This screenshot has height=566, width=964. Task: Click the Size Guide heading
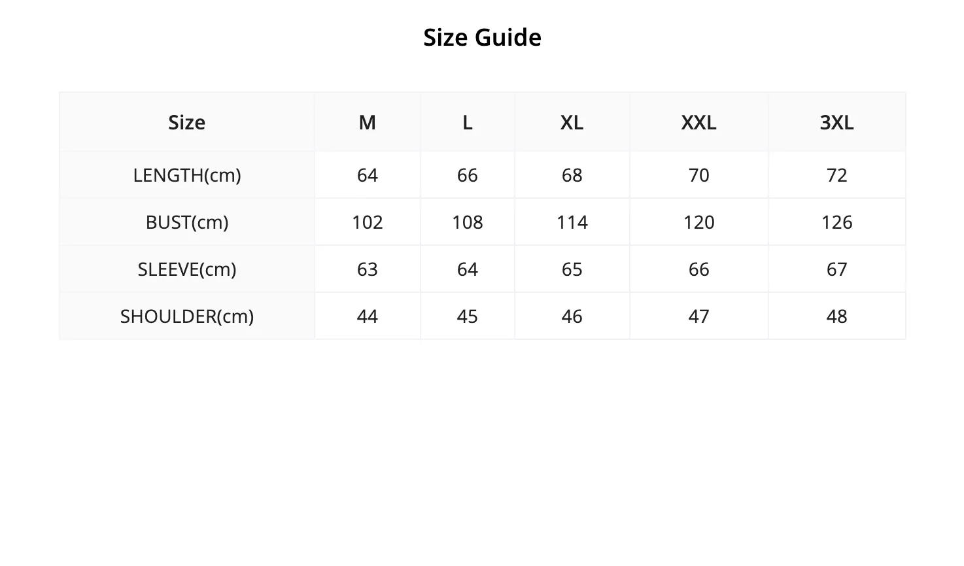pyautogui.click(x=482, y=37)
